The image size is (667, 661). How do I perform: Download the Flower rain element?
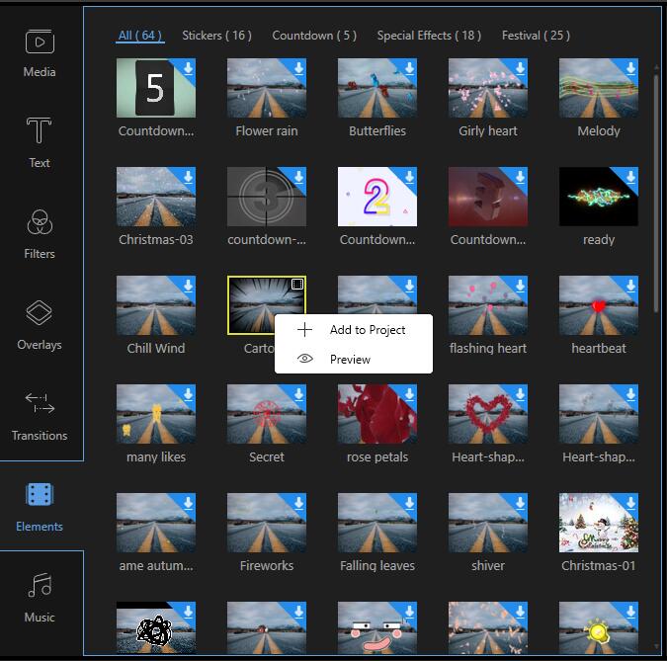[299, 68]
